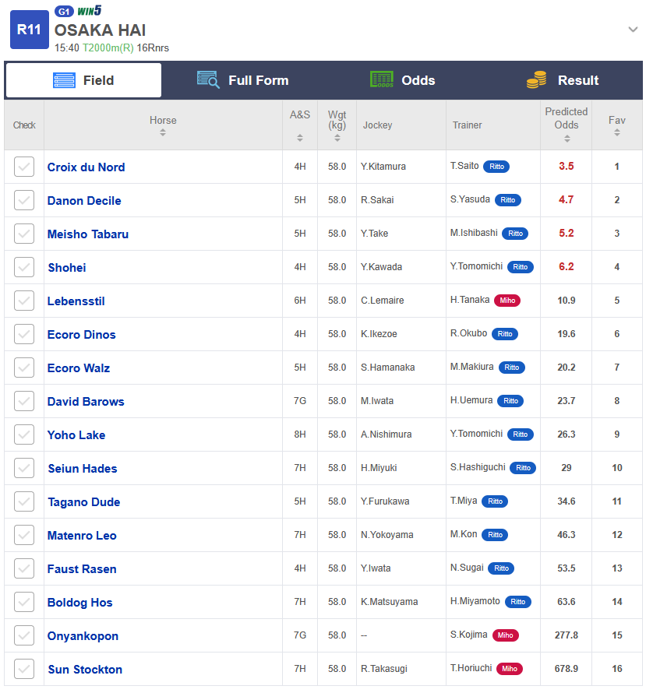Open the Ecoro Walz link
The image size is (653, 693).
(x=79, y=368)
